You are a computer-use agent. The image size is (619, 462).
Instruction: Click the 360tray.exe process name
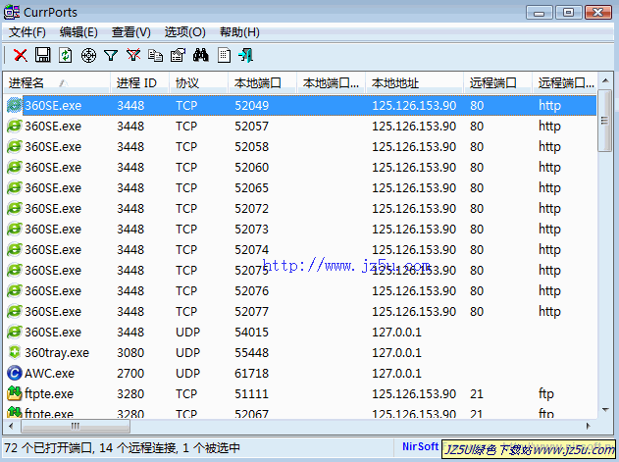(57, 352)
